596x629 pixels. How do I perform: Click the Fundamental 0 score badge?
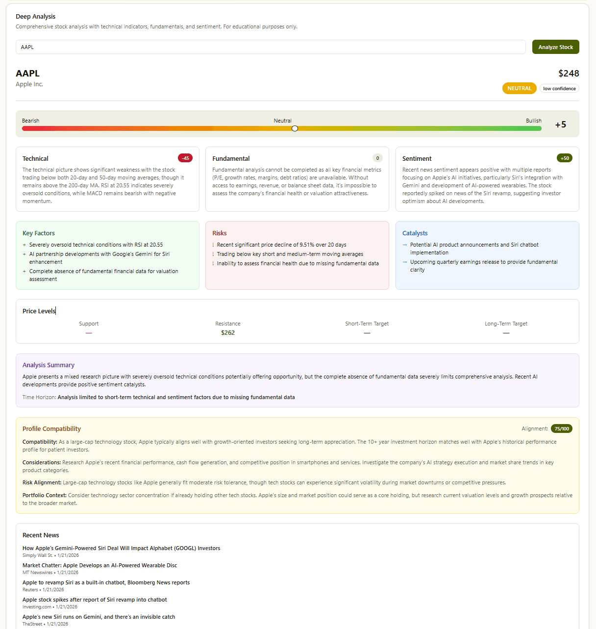click(x=377, y=158)
